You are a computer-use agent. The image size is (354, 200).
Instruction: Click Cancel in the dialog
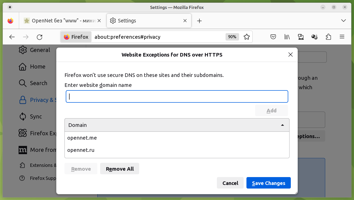[230, 183]
